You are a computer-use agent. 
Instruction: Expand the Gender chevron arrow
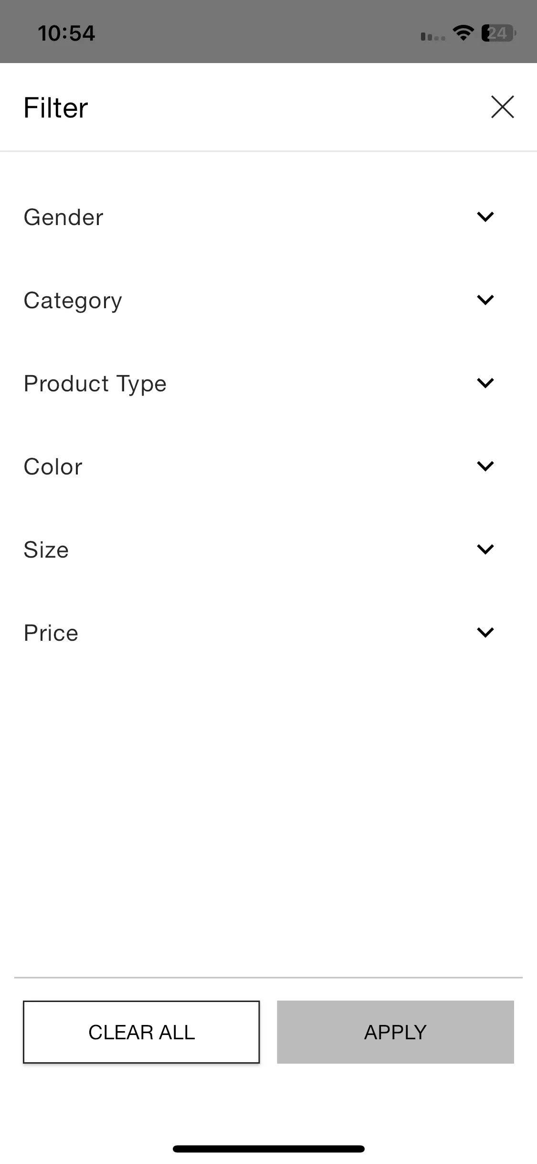485,217
